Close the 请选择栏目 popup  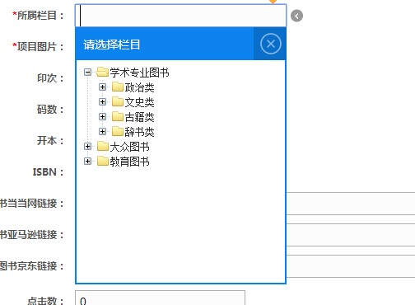click(x=270, y=44)
